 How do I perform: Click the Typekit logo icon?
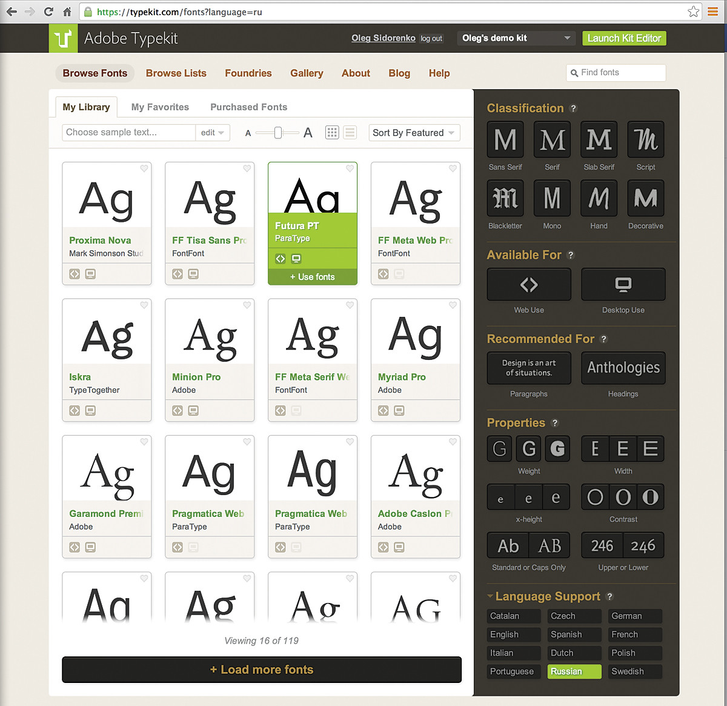coord(63,39)
